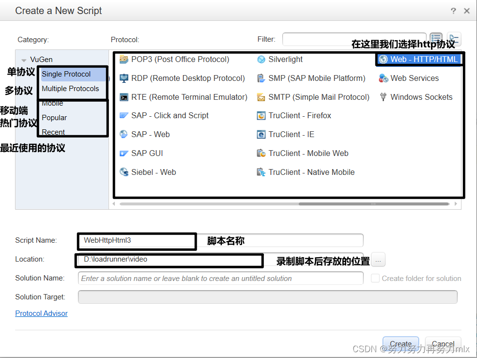The height and width of the screenshot is (358, 477).
Task: Enable Create folder for solution checkbox
Action: tap(375, 278)
